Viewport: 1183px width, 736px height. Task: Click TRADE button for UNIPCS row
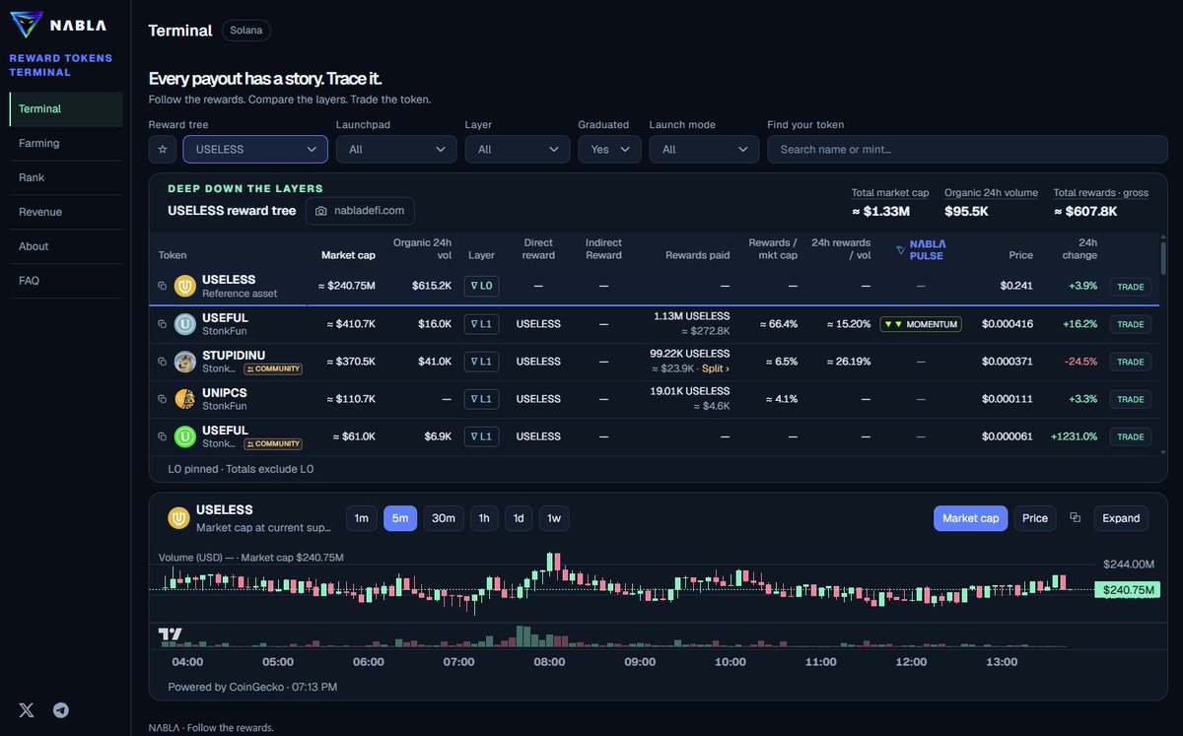tap(1130, 399)
